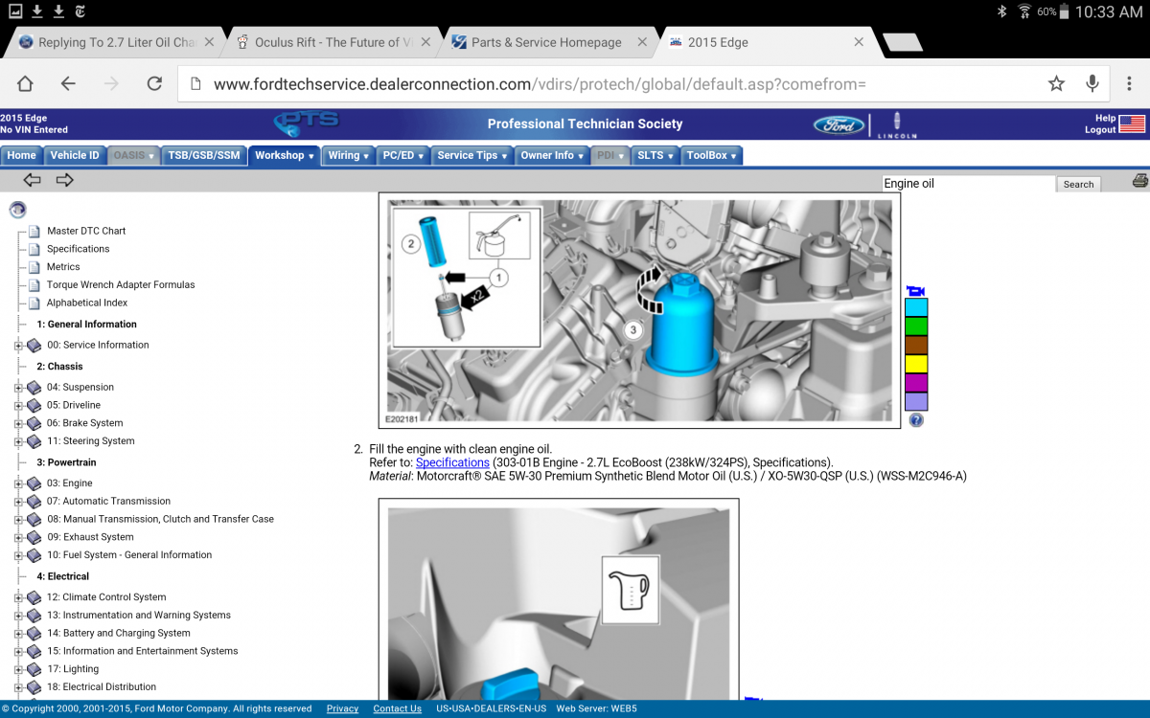Tap the microphone voice search icon
Viewport: 1150px width, 718px height.
click(1092, 84)
